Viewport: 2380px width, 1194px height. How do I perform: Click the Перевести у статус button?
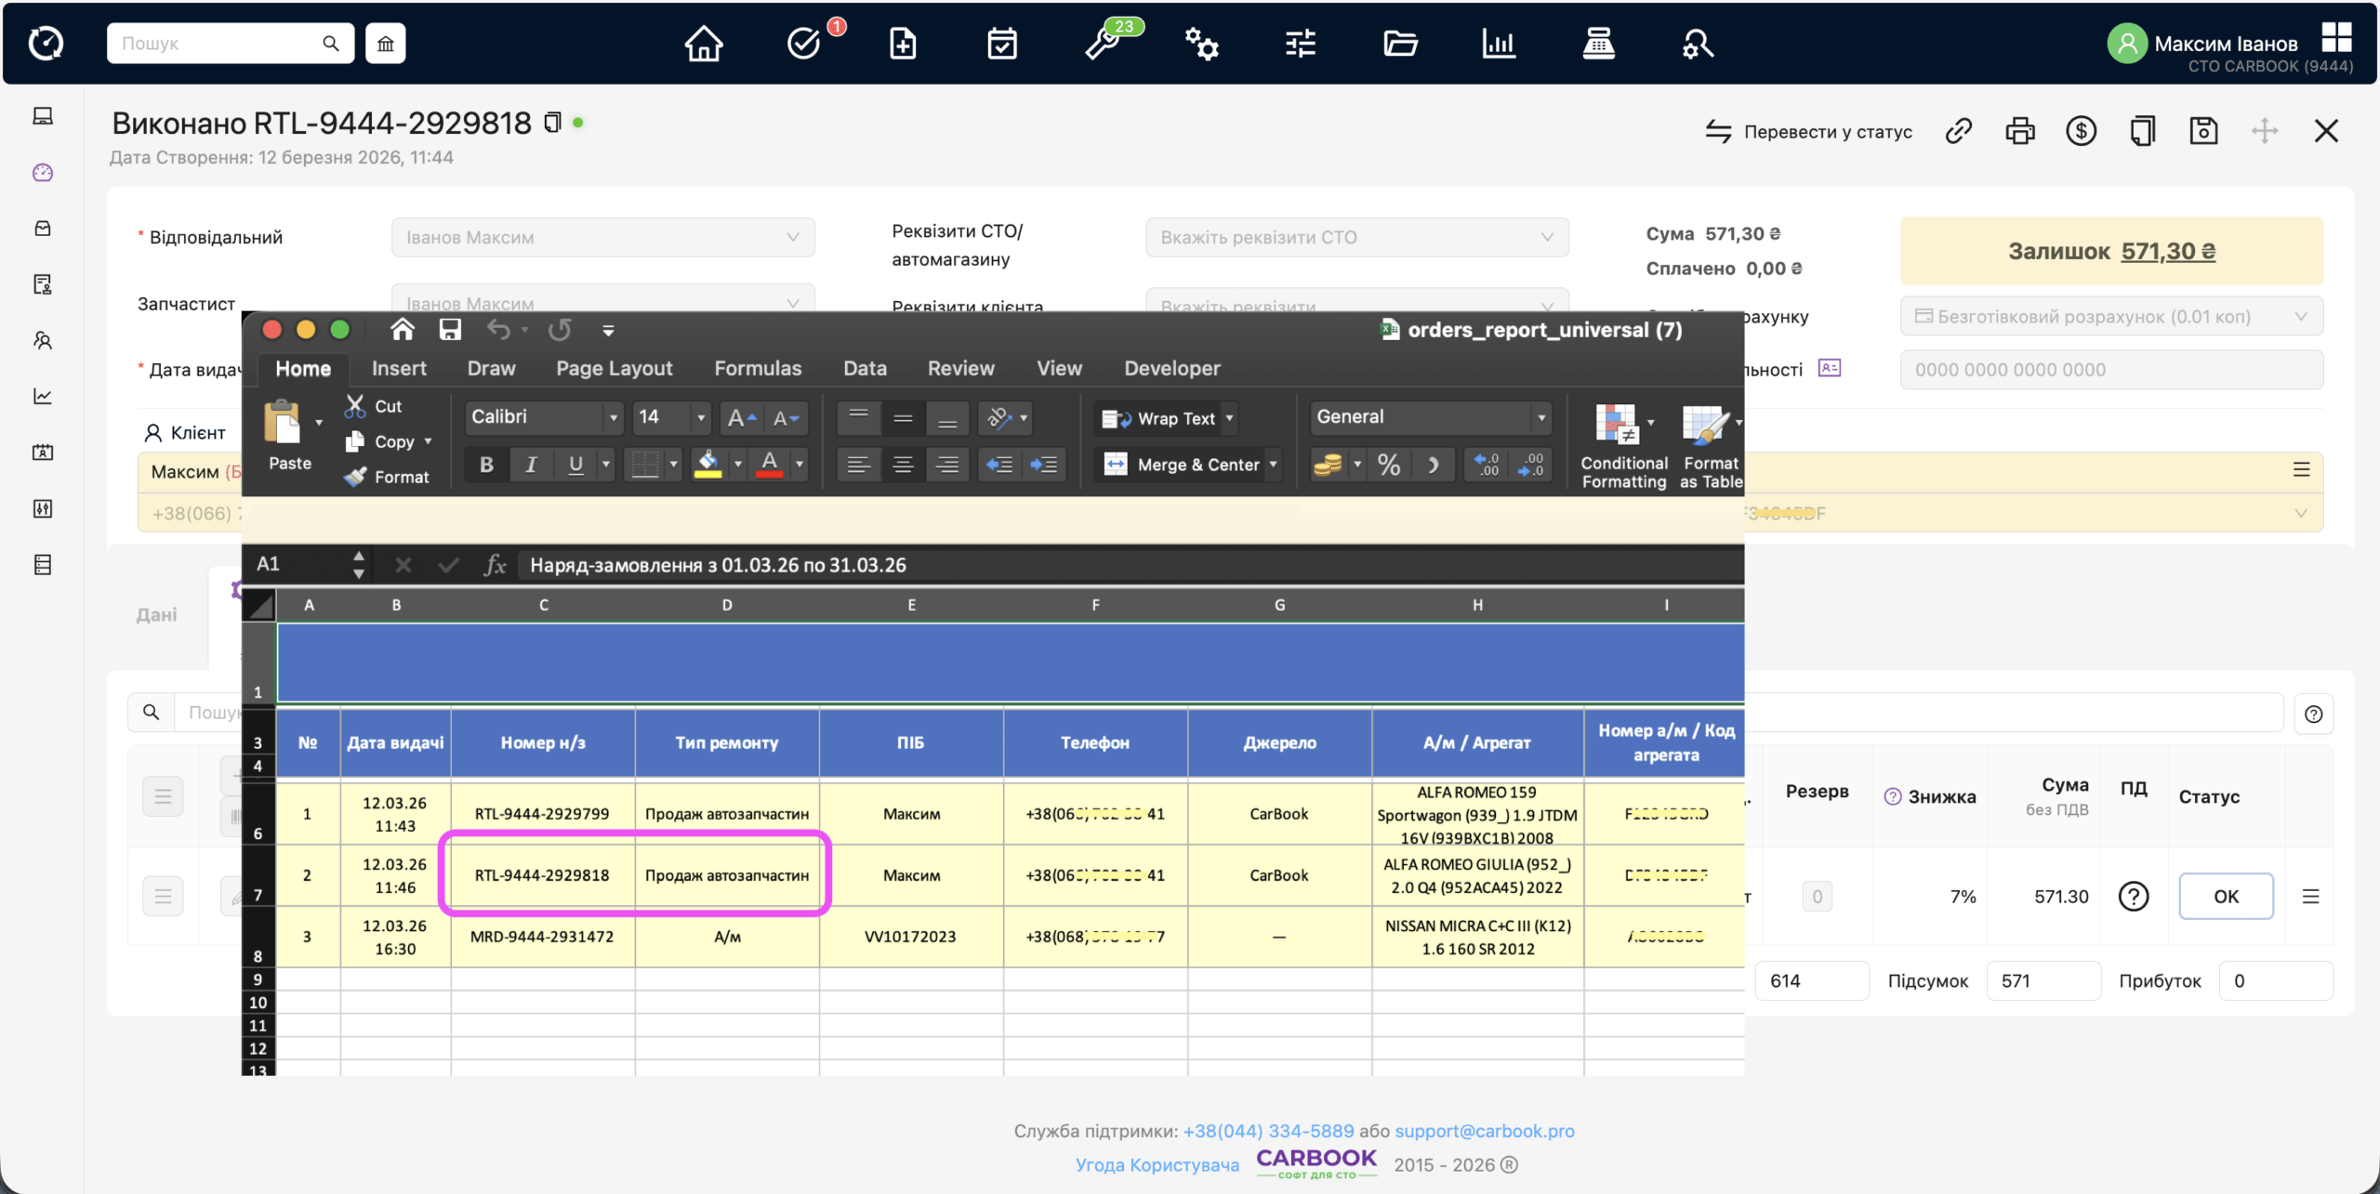[1809, 132]
